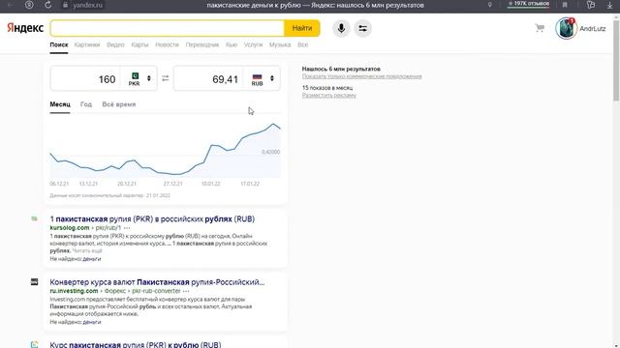Open 197K отзывов site reviews badge

(528, 4)
